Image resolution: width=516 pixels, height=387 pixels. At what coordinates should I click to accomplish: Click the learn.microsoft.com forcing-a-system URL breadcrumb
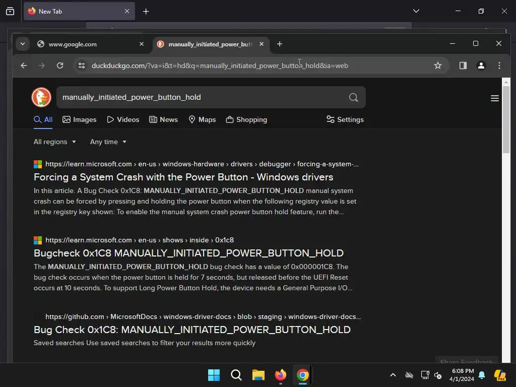(202, 164)
